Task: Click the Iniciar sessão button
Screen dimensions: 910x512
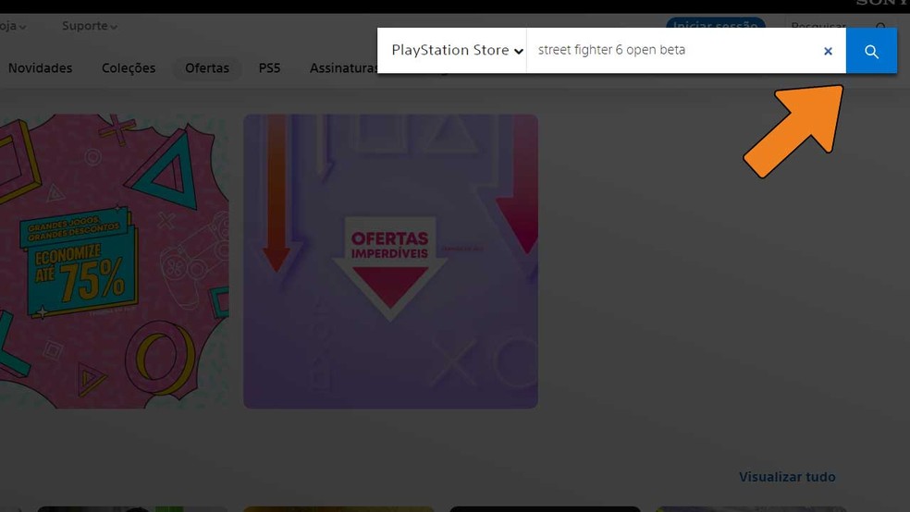Action: [715, 23]
